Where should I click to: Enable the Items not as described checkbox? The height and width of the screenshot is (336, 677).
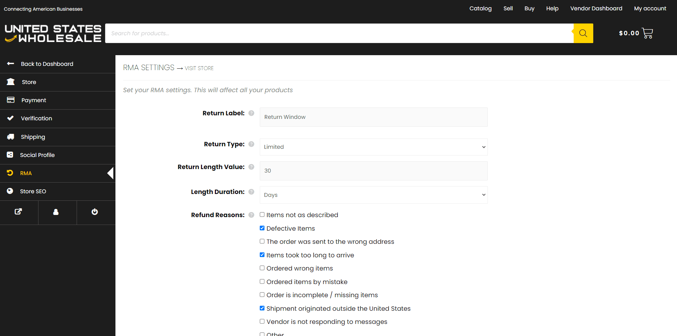coord(262,215)
